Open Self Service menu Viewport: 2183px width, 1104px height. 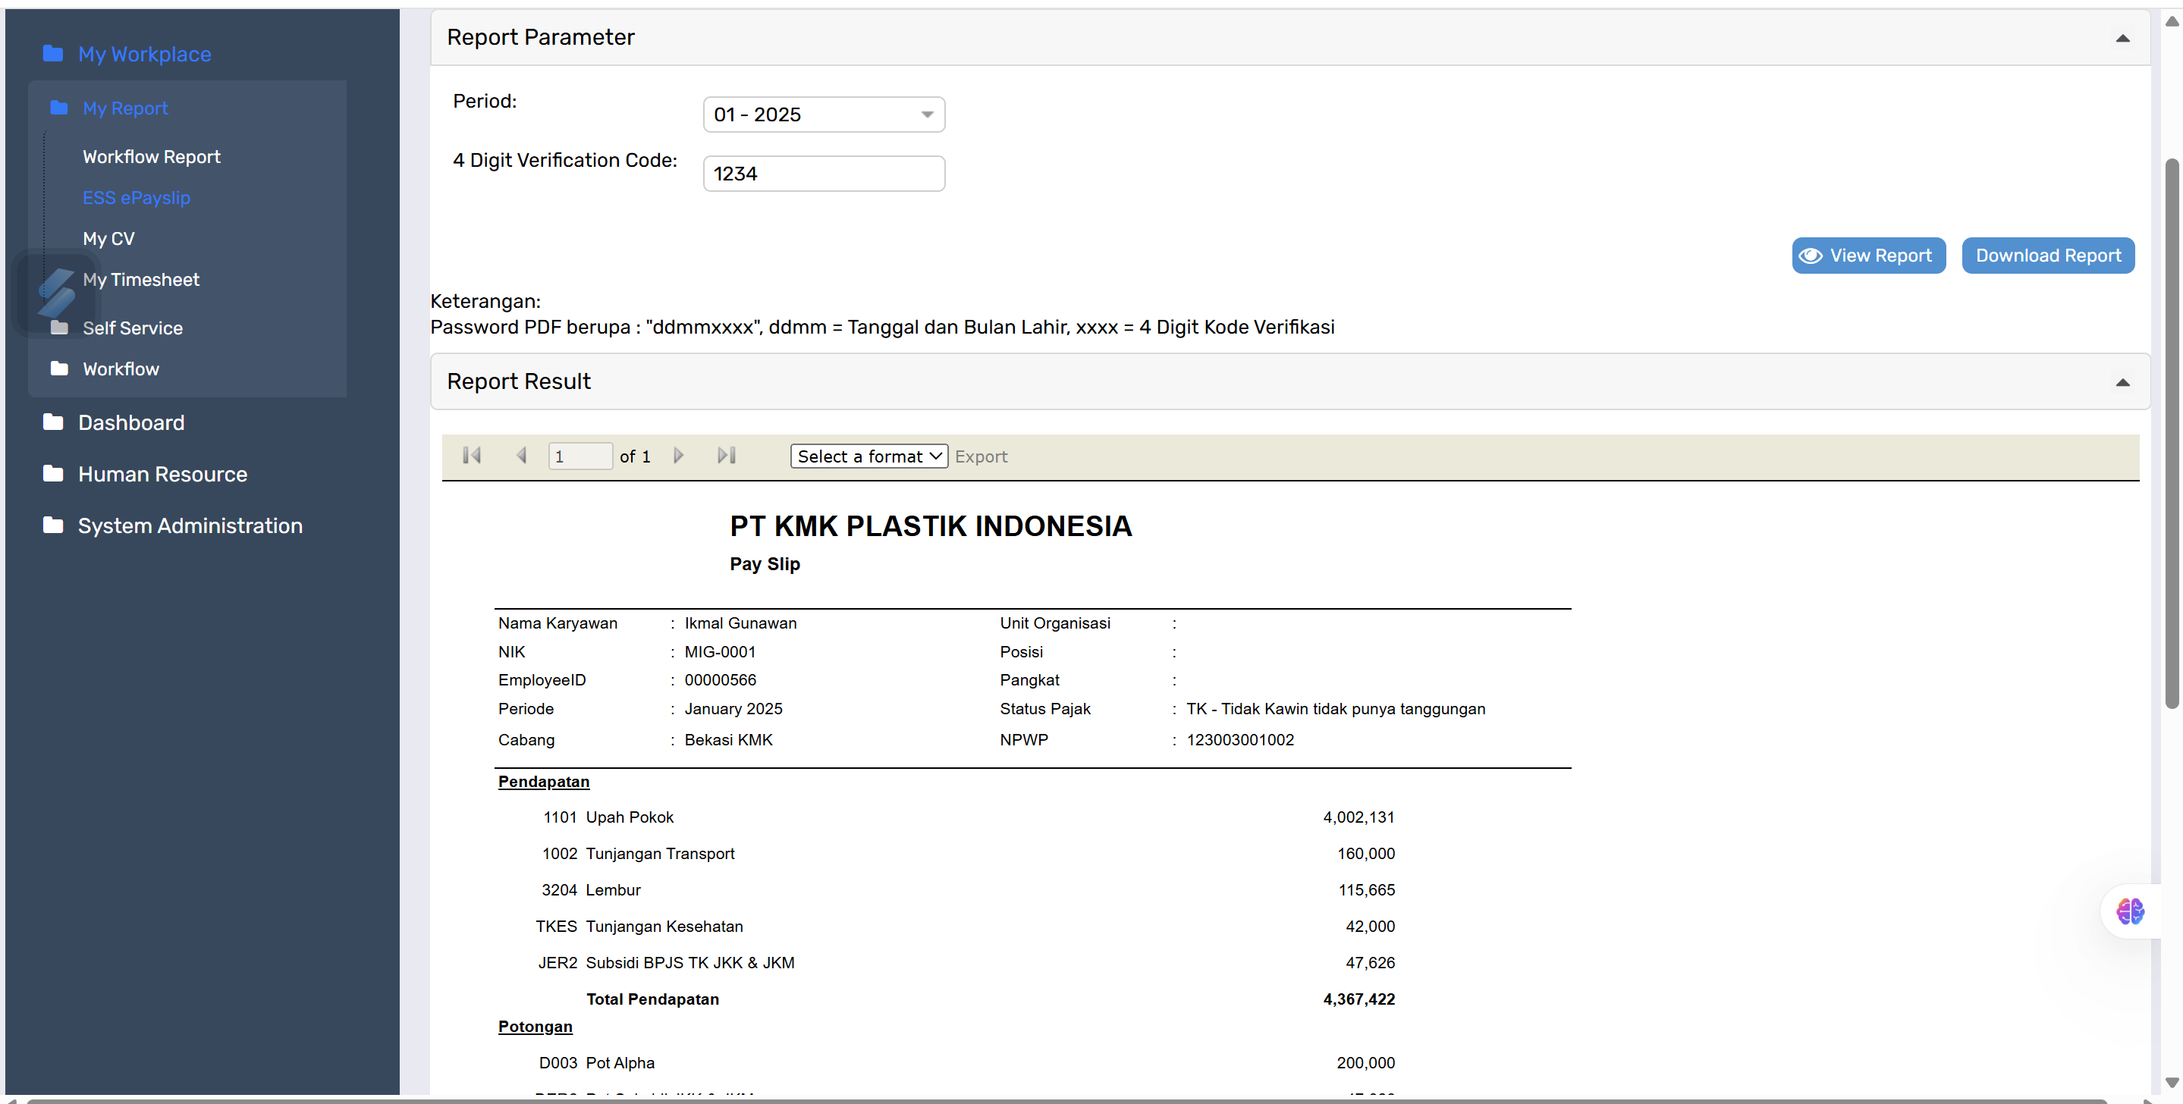click(132, 328)
